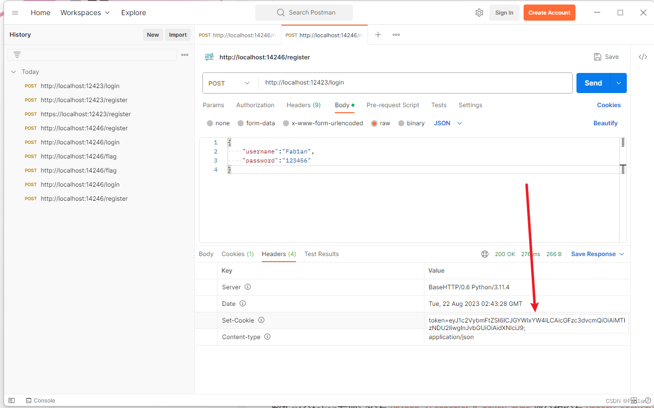Open history item localhost:12423/register
The height and width of the screenshot is (408, 654).
84,100
